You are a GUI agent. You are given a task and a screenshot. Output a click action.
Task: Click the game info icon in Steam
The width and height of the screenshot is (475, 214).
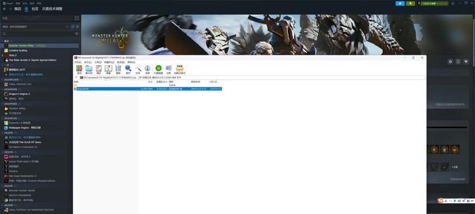point(458,62)
